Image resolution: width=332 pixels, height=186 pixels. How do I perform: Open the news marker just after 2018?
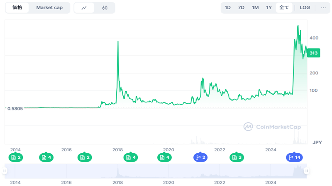point(131,157)
